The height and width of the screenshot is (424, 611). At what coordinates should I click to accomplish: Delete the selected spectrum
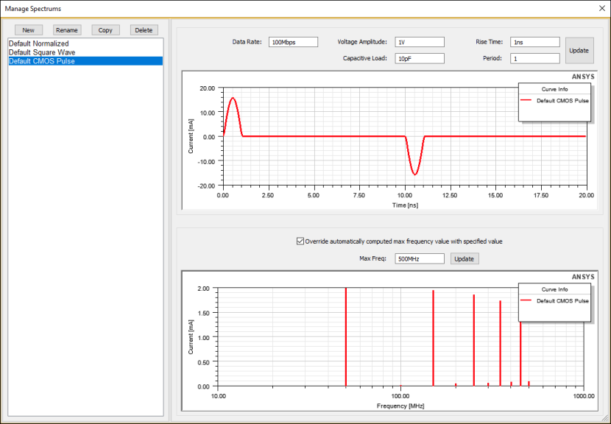click(x=144, y=30)
